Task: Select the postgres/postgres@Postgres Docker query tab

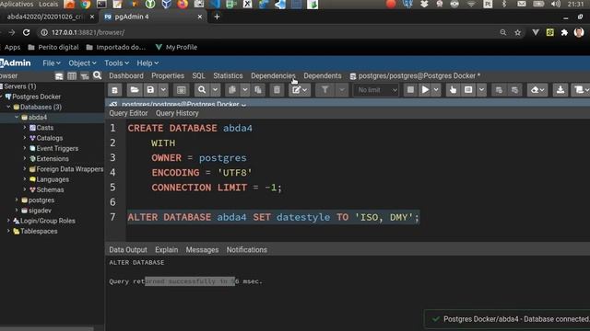Action: tap(415, 75)
